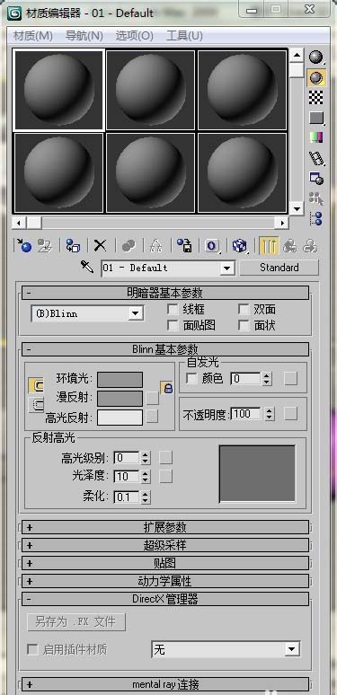The width and height of the screenshot is (337, 695).
Task: Expand the 扩展参数 rollout
Action: coord(165,527)
